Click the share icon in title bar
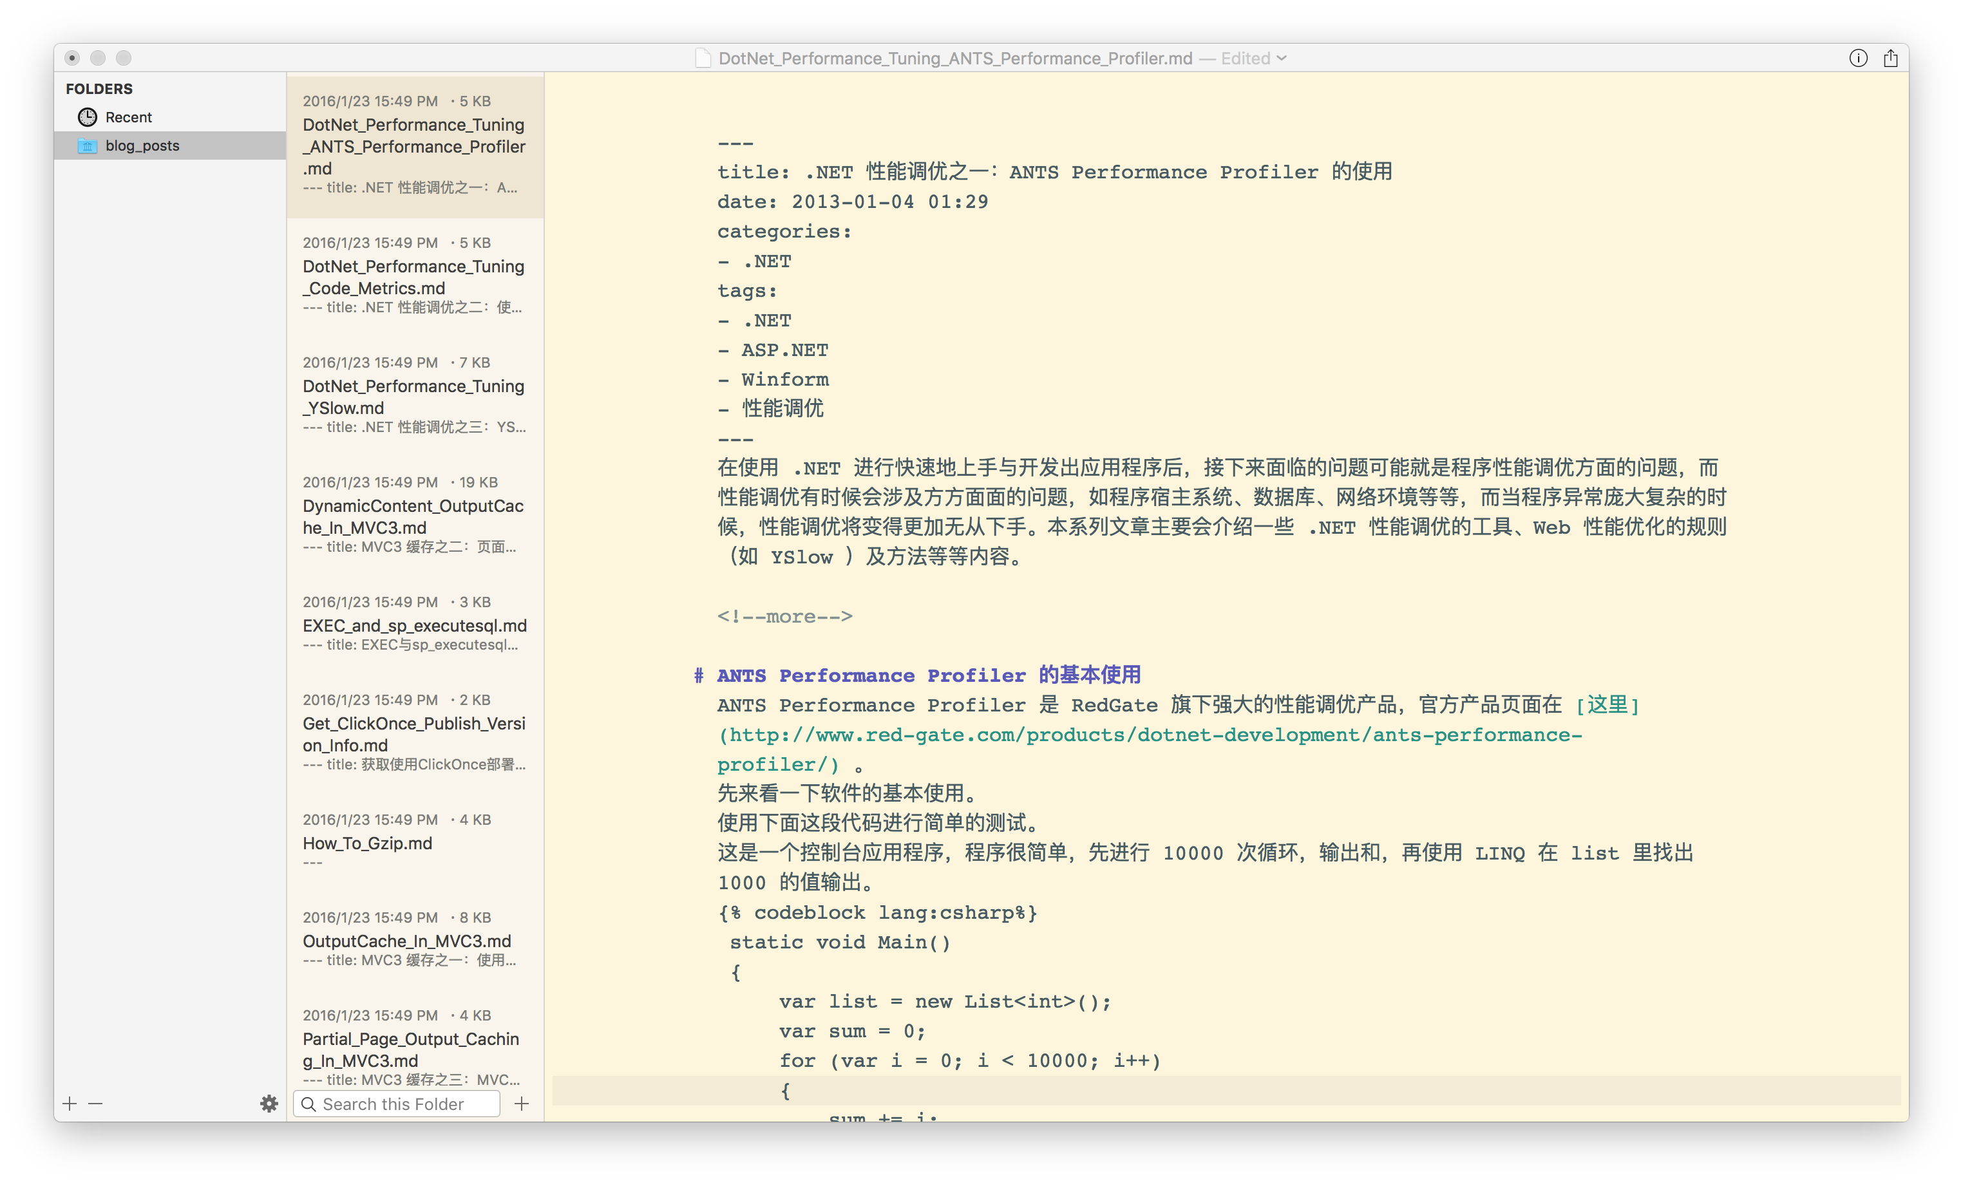The width and height of the screenshot is (1963, 1186). (x=1890, y=57)
